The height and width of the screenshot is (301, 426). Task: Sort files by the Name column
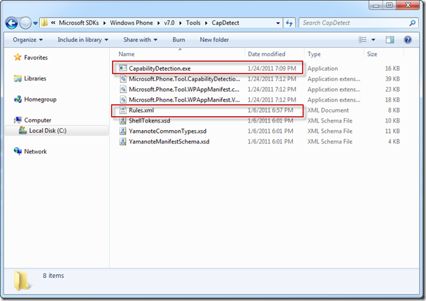tap(127, 54)
